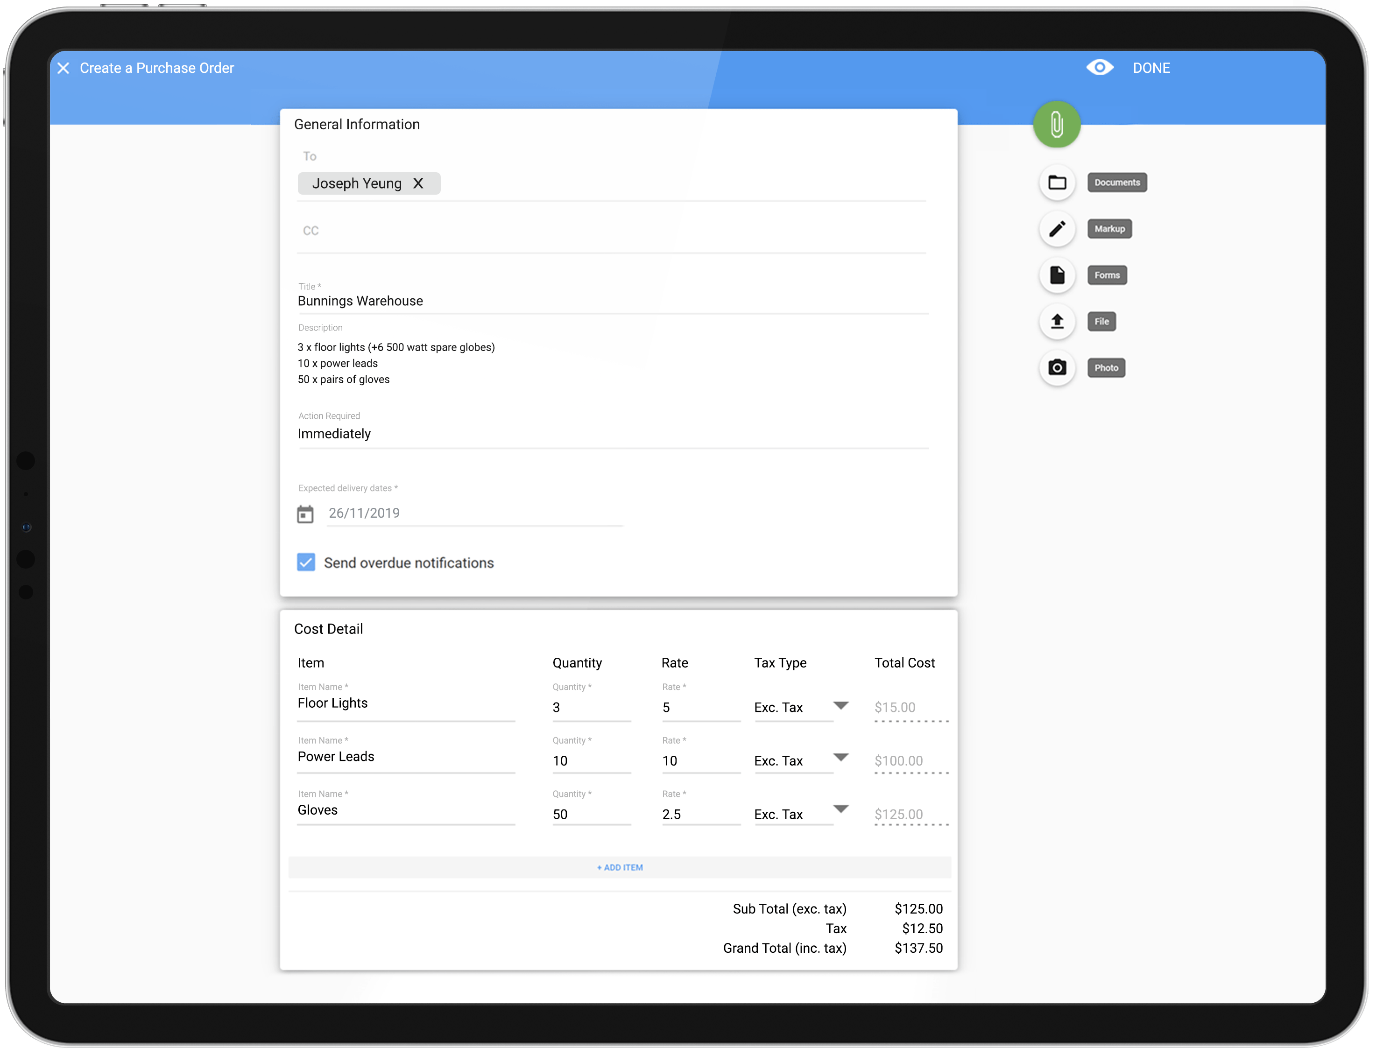Tap the DONE button
This screenshot has height=1055, width=1376.
(x=1151, y=68)
